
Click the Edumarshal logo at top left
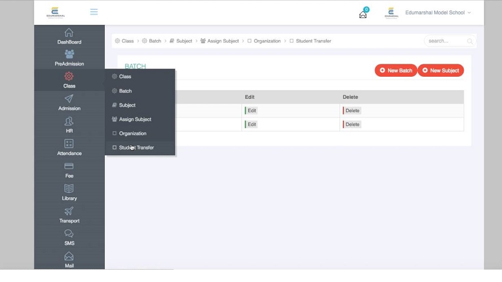(x=56, y=12)
